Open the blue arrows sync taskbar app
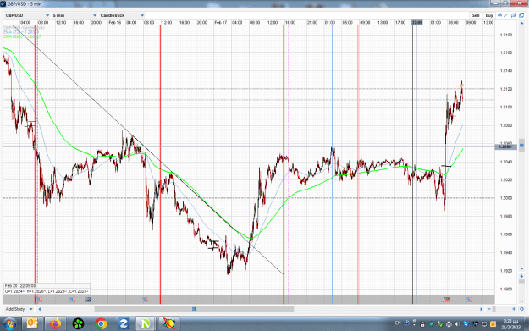The width and height of the screenshot is (529, 331). 124,324
